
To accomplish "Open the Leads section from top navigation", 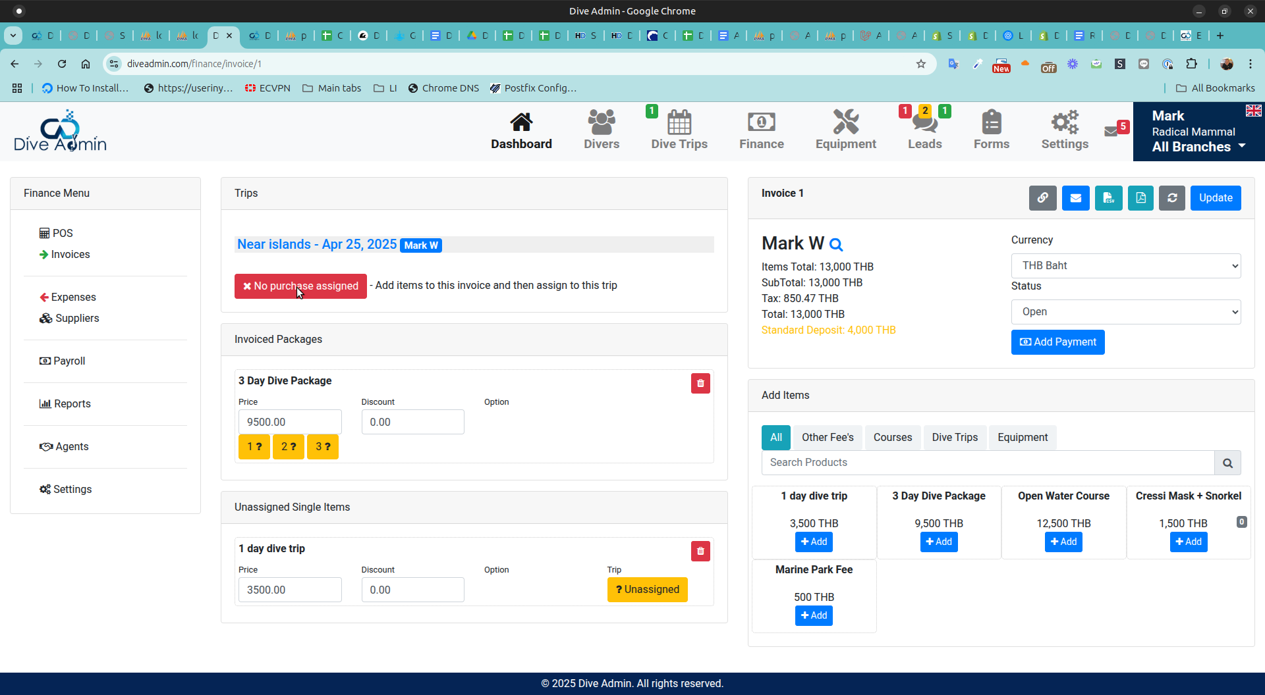I will tap(924, 130).
